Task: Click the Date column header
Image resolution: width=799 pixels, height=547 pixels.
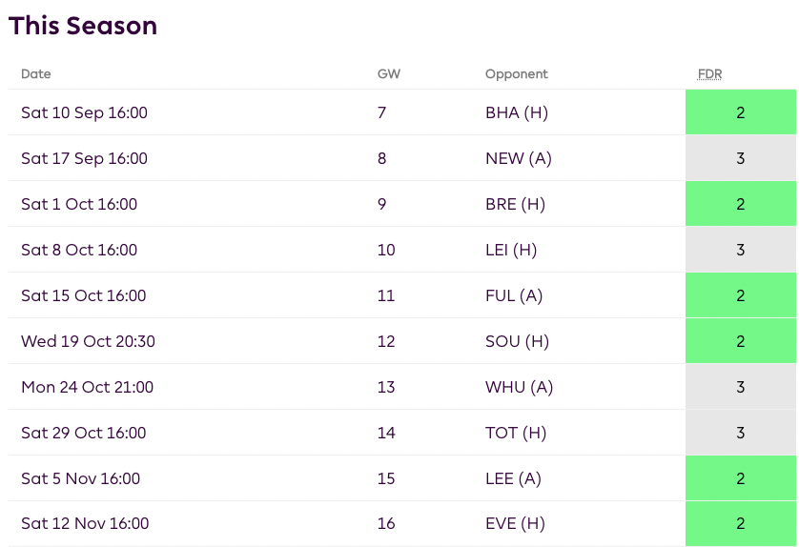Action: (x=35, y=74)
